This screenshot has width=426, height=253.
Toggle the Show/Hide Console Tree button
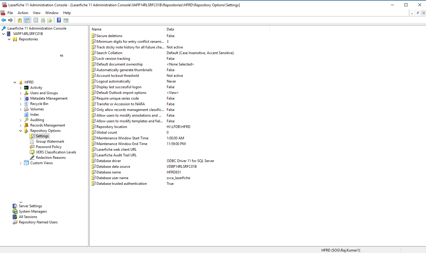pos(27,20)
